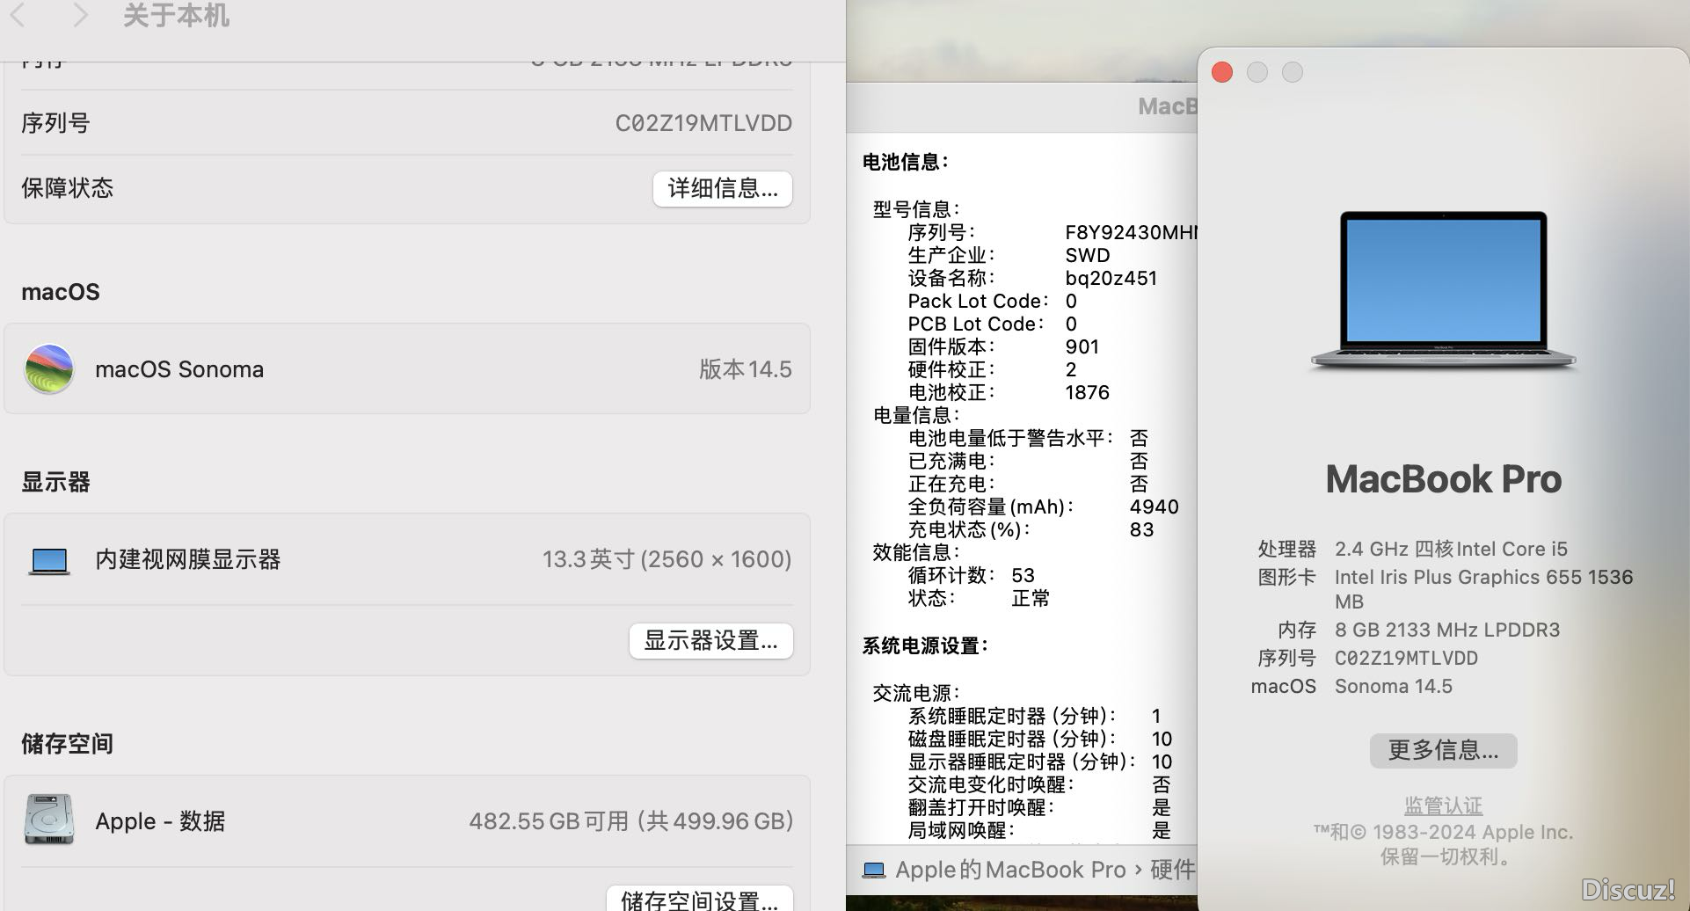Click the Apple data hard drive icon
Viewport: 1690px width, 911px height.
coord(49,820)
